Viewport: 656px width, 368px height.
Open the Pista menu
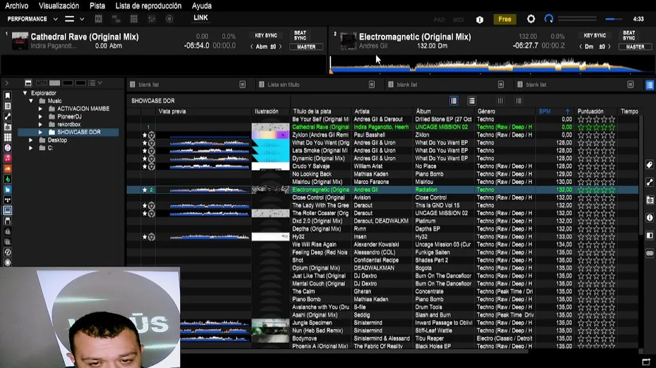coord(97,6)
